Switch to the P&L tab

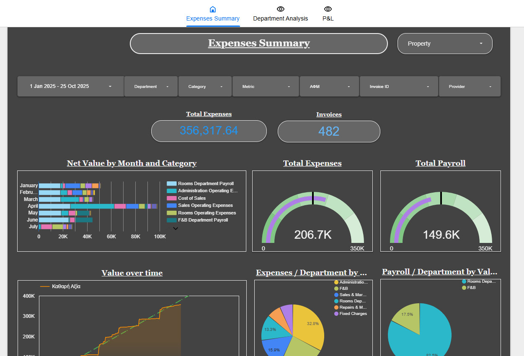[328, 18]
